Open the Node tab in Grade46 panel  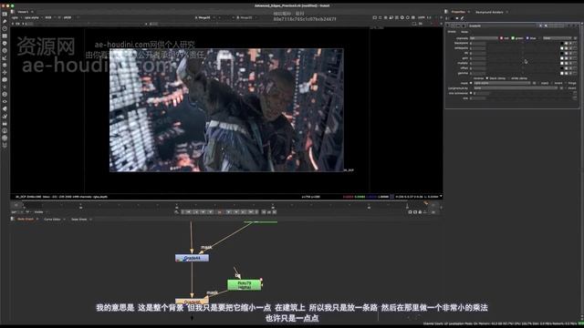pos(464,32)
